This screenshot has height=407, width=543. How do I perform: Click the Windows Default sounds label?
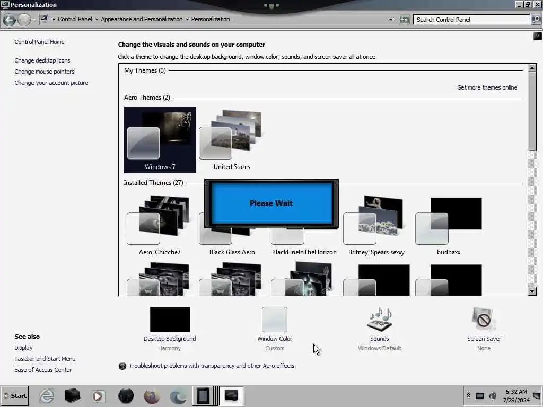[380, 348]
